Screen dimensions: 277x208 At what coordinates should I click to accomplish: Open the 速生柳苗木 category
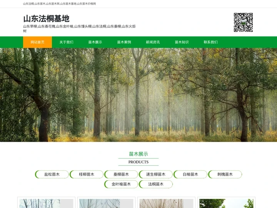[x=156, y=174]
